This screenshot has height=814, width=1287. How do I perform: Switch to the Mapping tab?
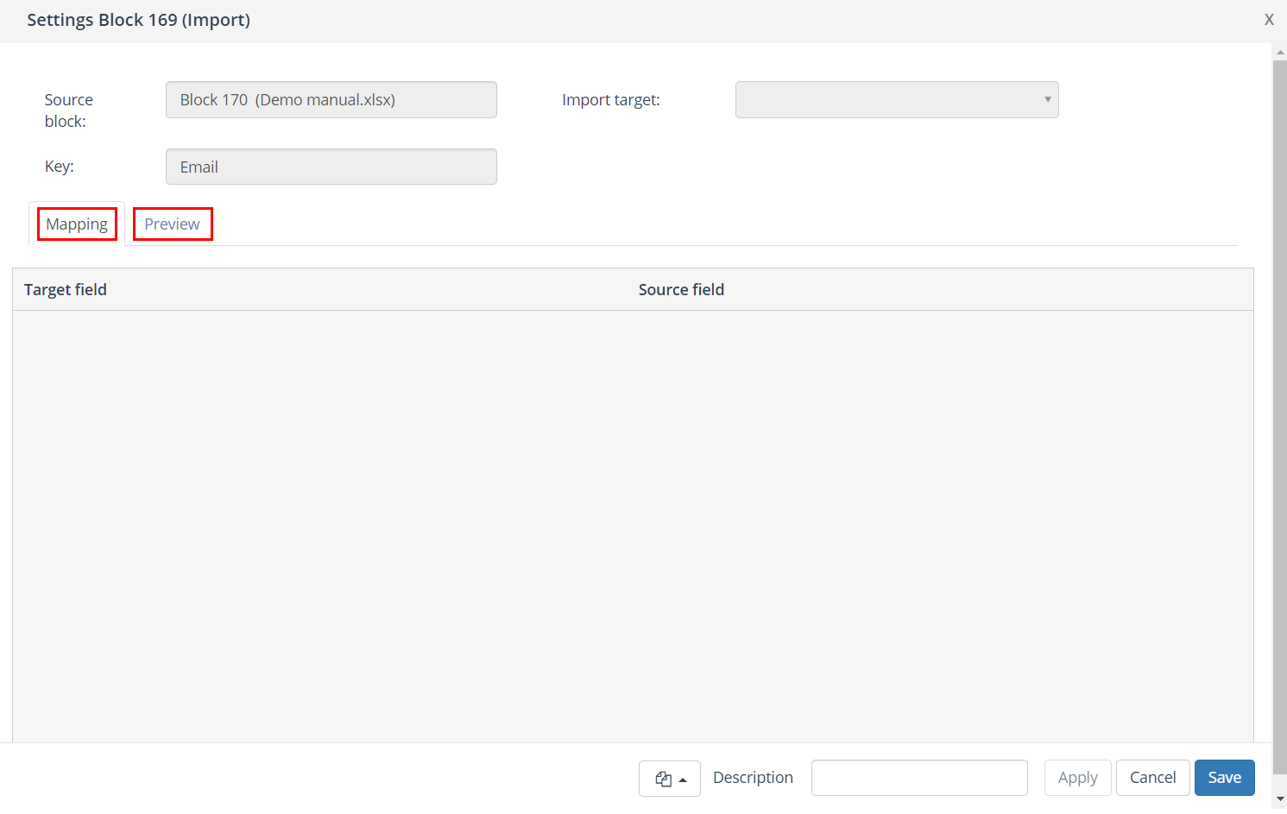pos(77,224)
